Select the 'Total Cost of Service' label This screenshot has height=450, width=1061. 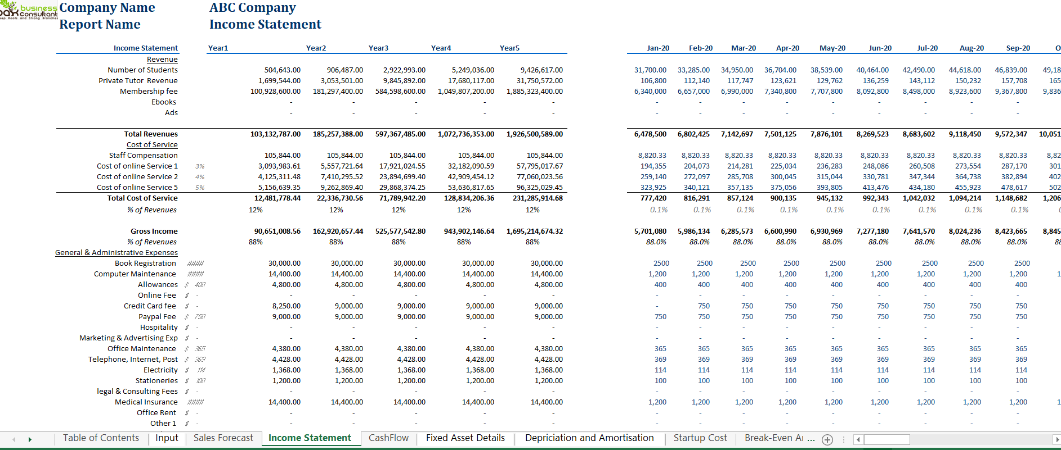pyautogui.click(x=142, y=198)
